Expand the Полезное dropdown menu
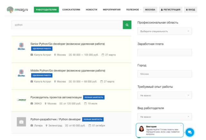This screenshot has width=206, height=140. [134, 10]
